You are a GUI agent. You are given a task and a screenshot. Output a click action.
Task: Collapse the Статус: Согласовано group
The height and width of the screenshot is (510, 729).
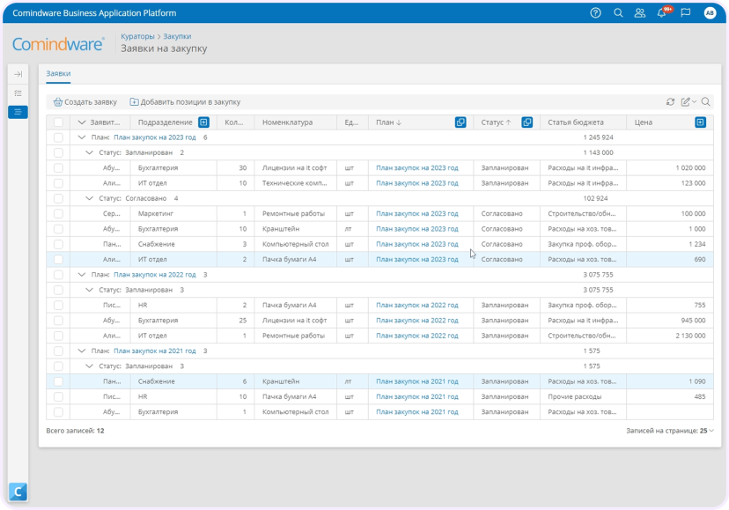pyautogui.click(x=89, y=198)
